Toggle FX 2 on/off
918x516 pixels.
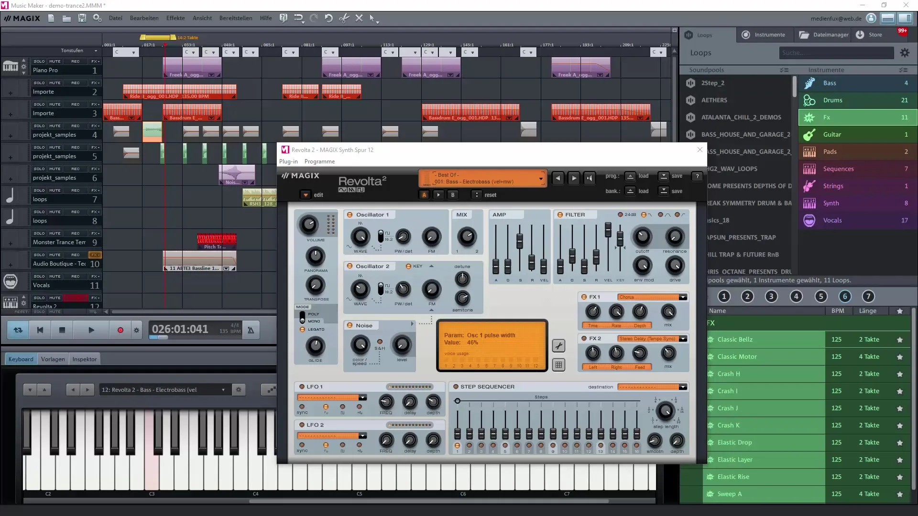click(x=584, y=339)
